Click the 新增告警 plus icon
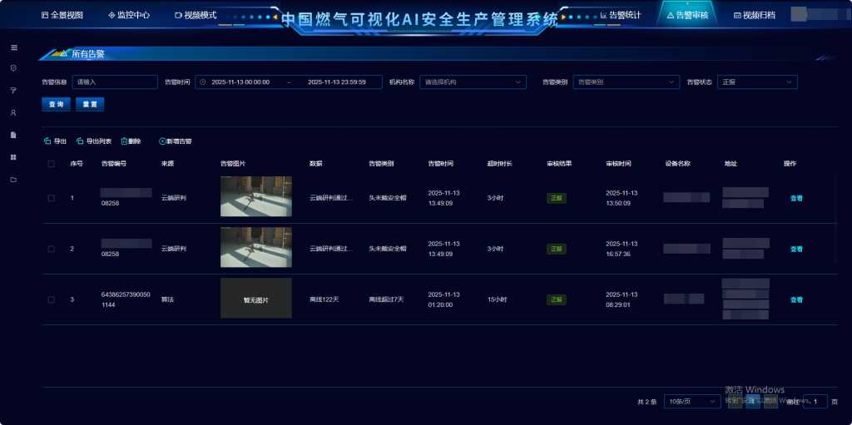Image resolution: width=852 pixels, height=425 pixels. [162, 141]
